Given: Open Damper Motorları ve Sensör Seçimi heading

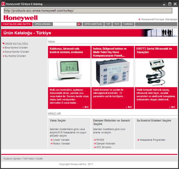Looking at the screenshot, I should (x=112, y=122).
